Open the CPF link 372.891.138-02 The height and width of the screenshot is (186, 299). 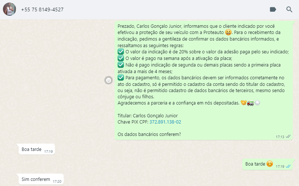[165, 122]
